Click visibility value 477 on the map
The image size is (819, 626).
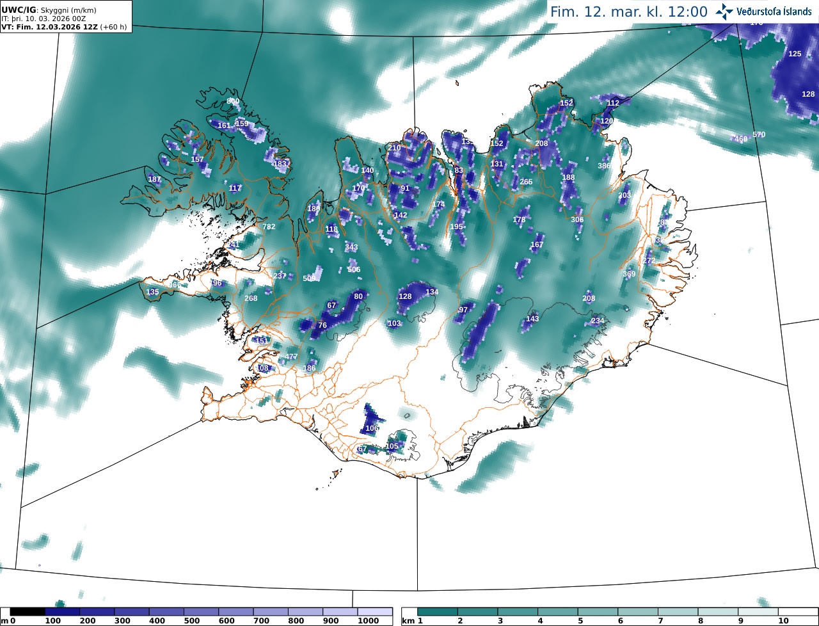tap(292, 357)
